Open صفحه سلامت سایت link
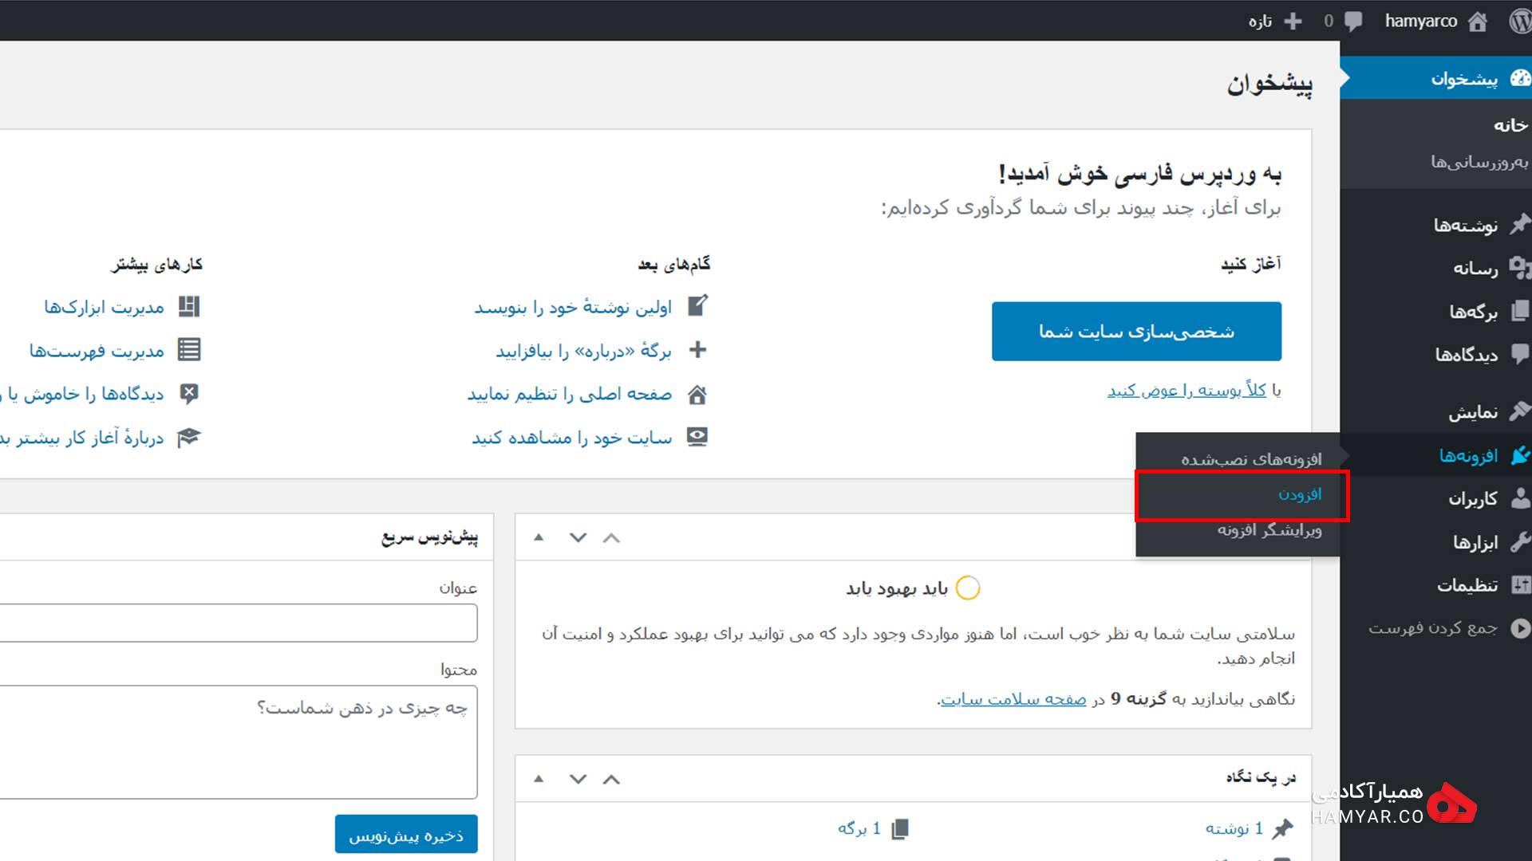Screen dimensions: 1532x861 click(1013, 699)
